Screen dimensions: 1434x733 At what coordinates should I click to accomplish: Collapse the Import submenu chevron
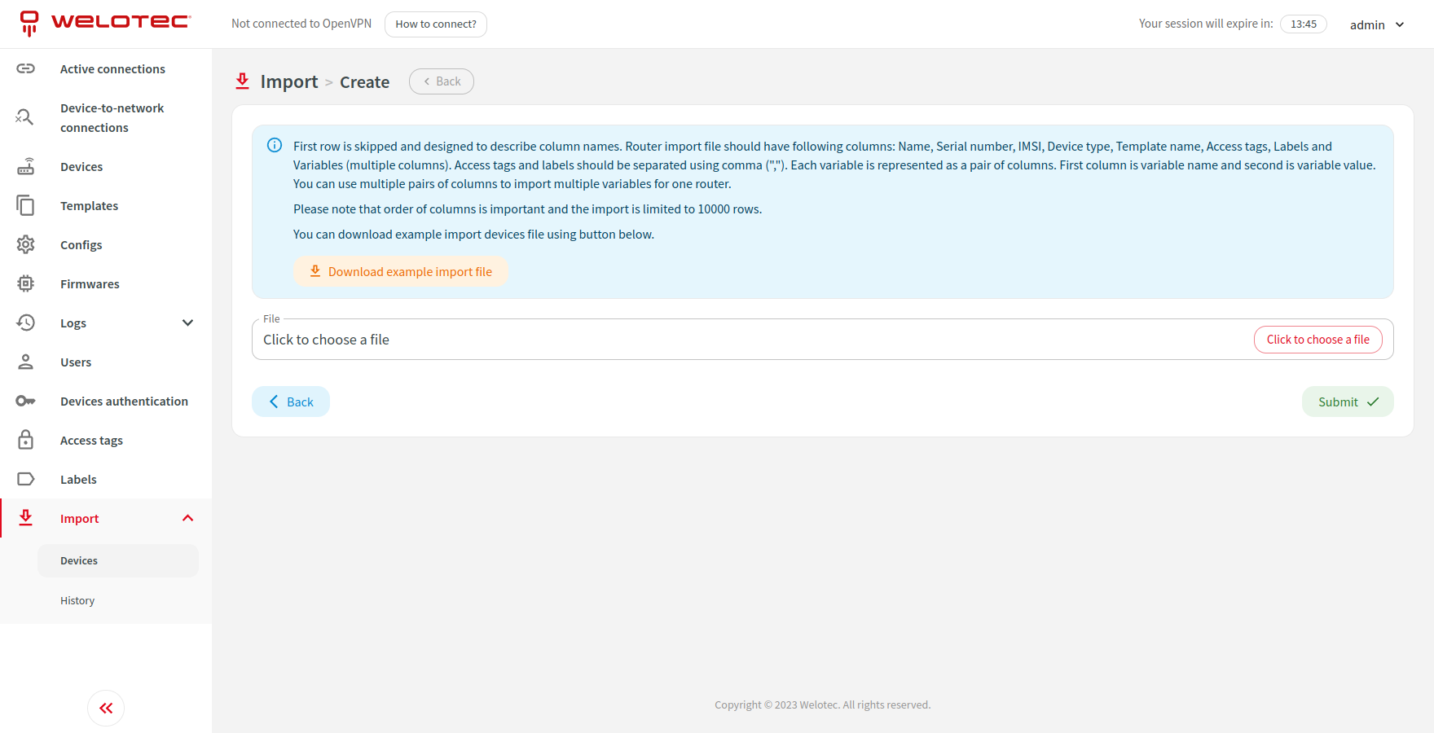[187, 518]
